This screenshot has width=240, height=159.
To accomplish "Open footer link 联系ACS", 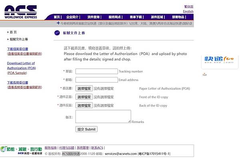I will (97, 148).
